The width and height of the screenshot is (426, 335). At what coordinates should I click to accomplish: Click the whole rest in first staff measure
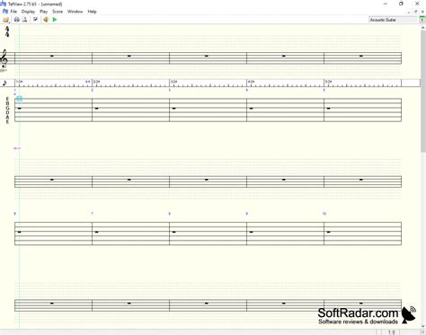pyautogui.click(x=52, y=56)
